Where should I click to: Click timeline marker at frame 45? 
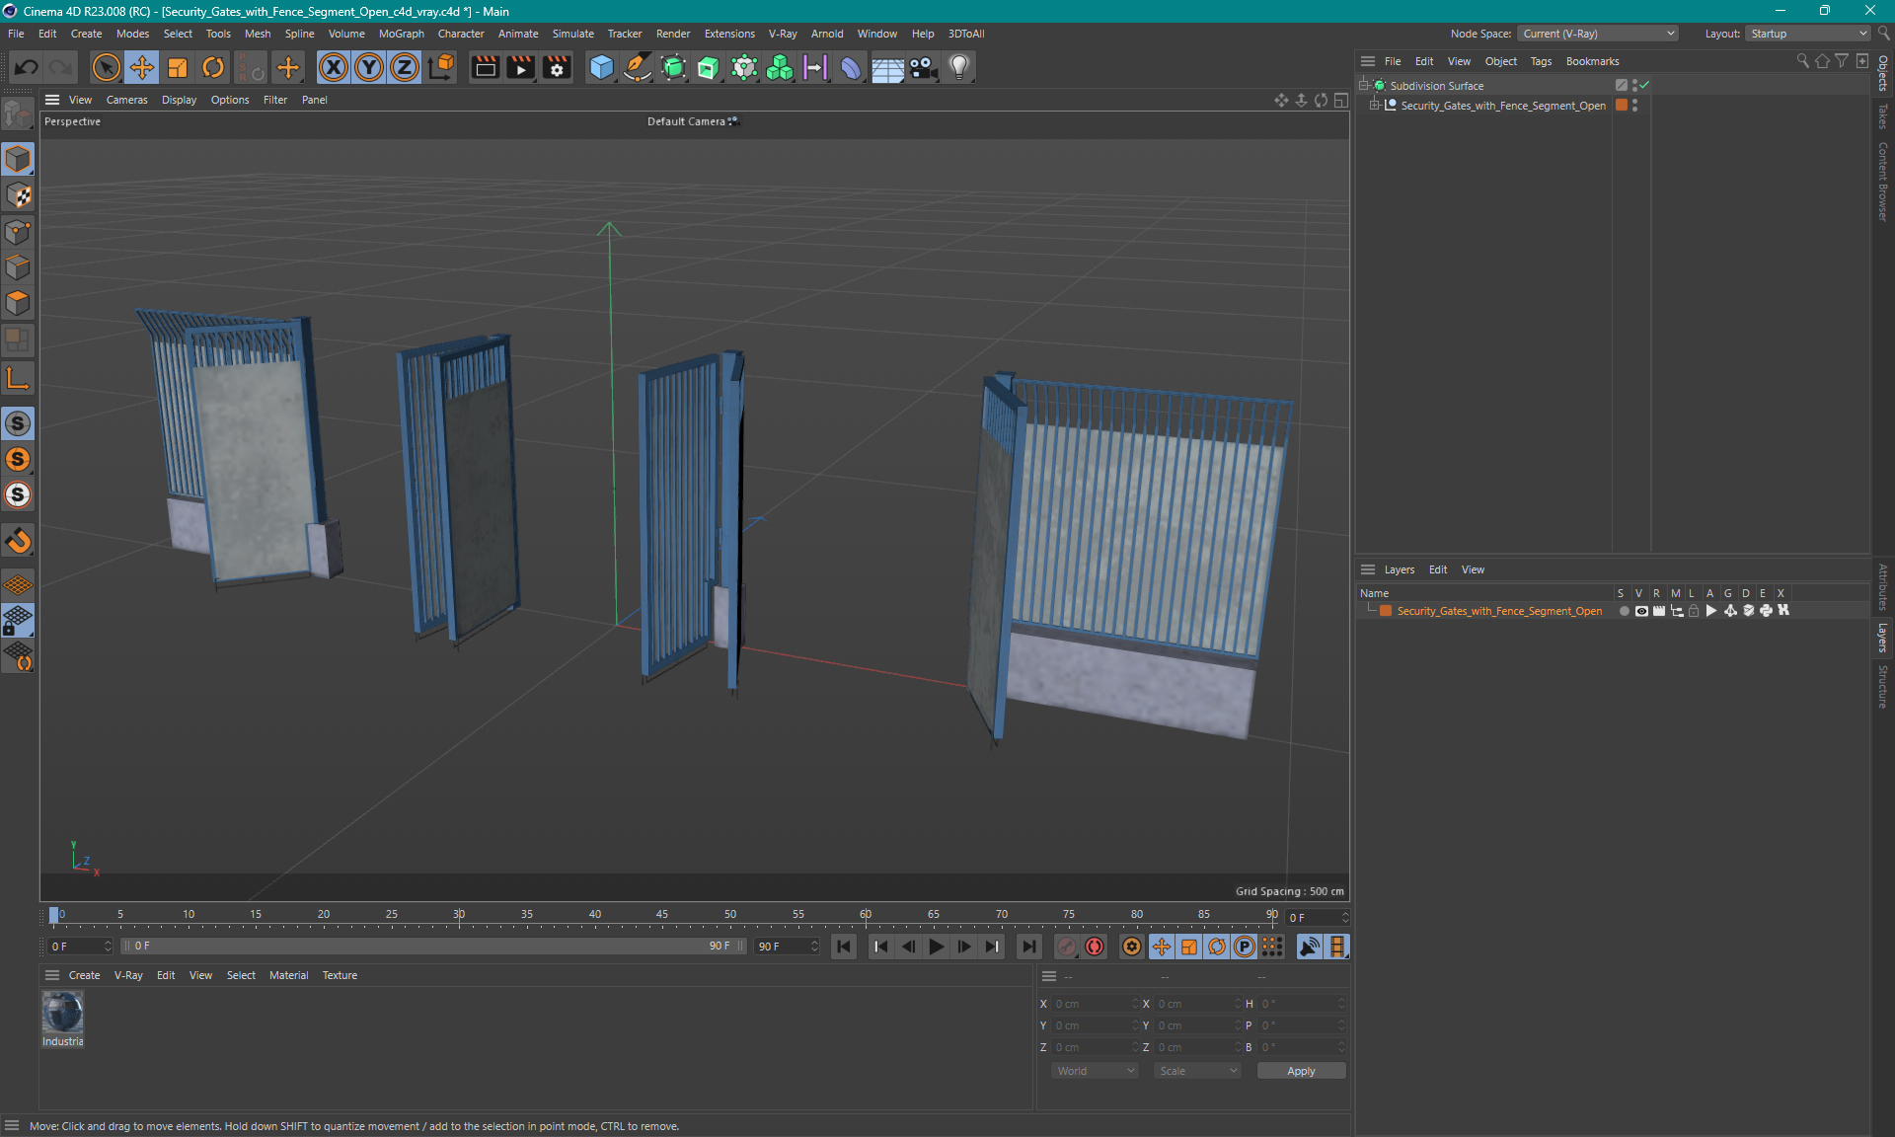pyautogui.click(x=661, y=915)
